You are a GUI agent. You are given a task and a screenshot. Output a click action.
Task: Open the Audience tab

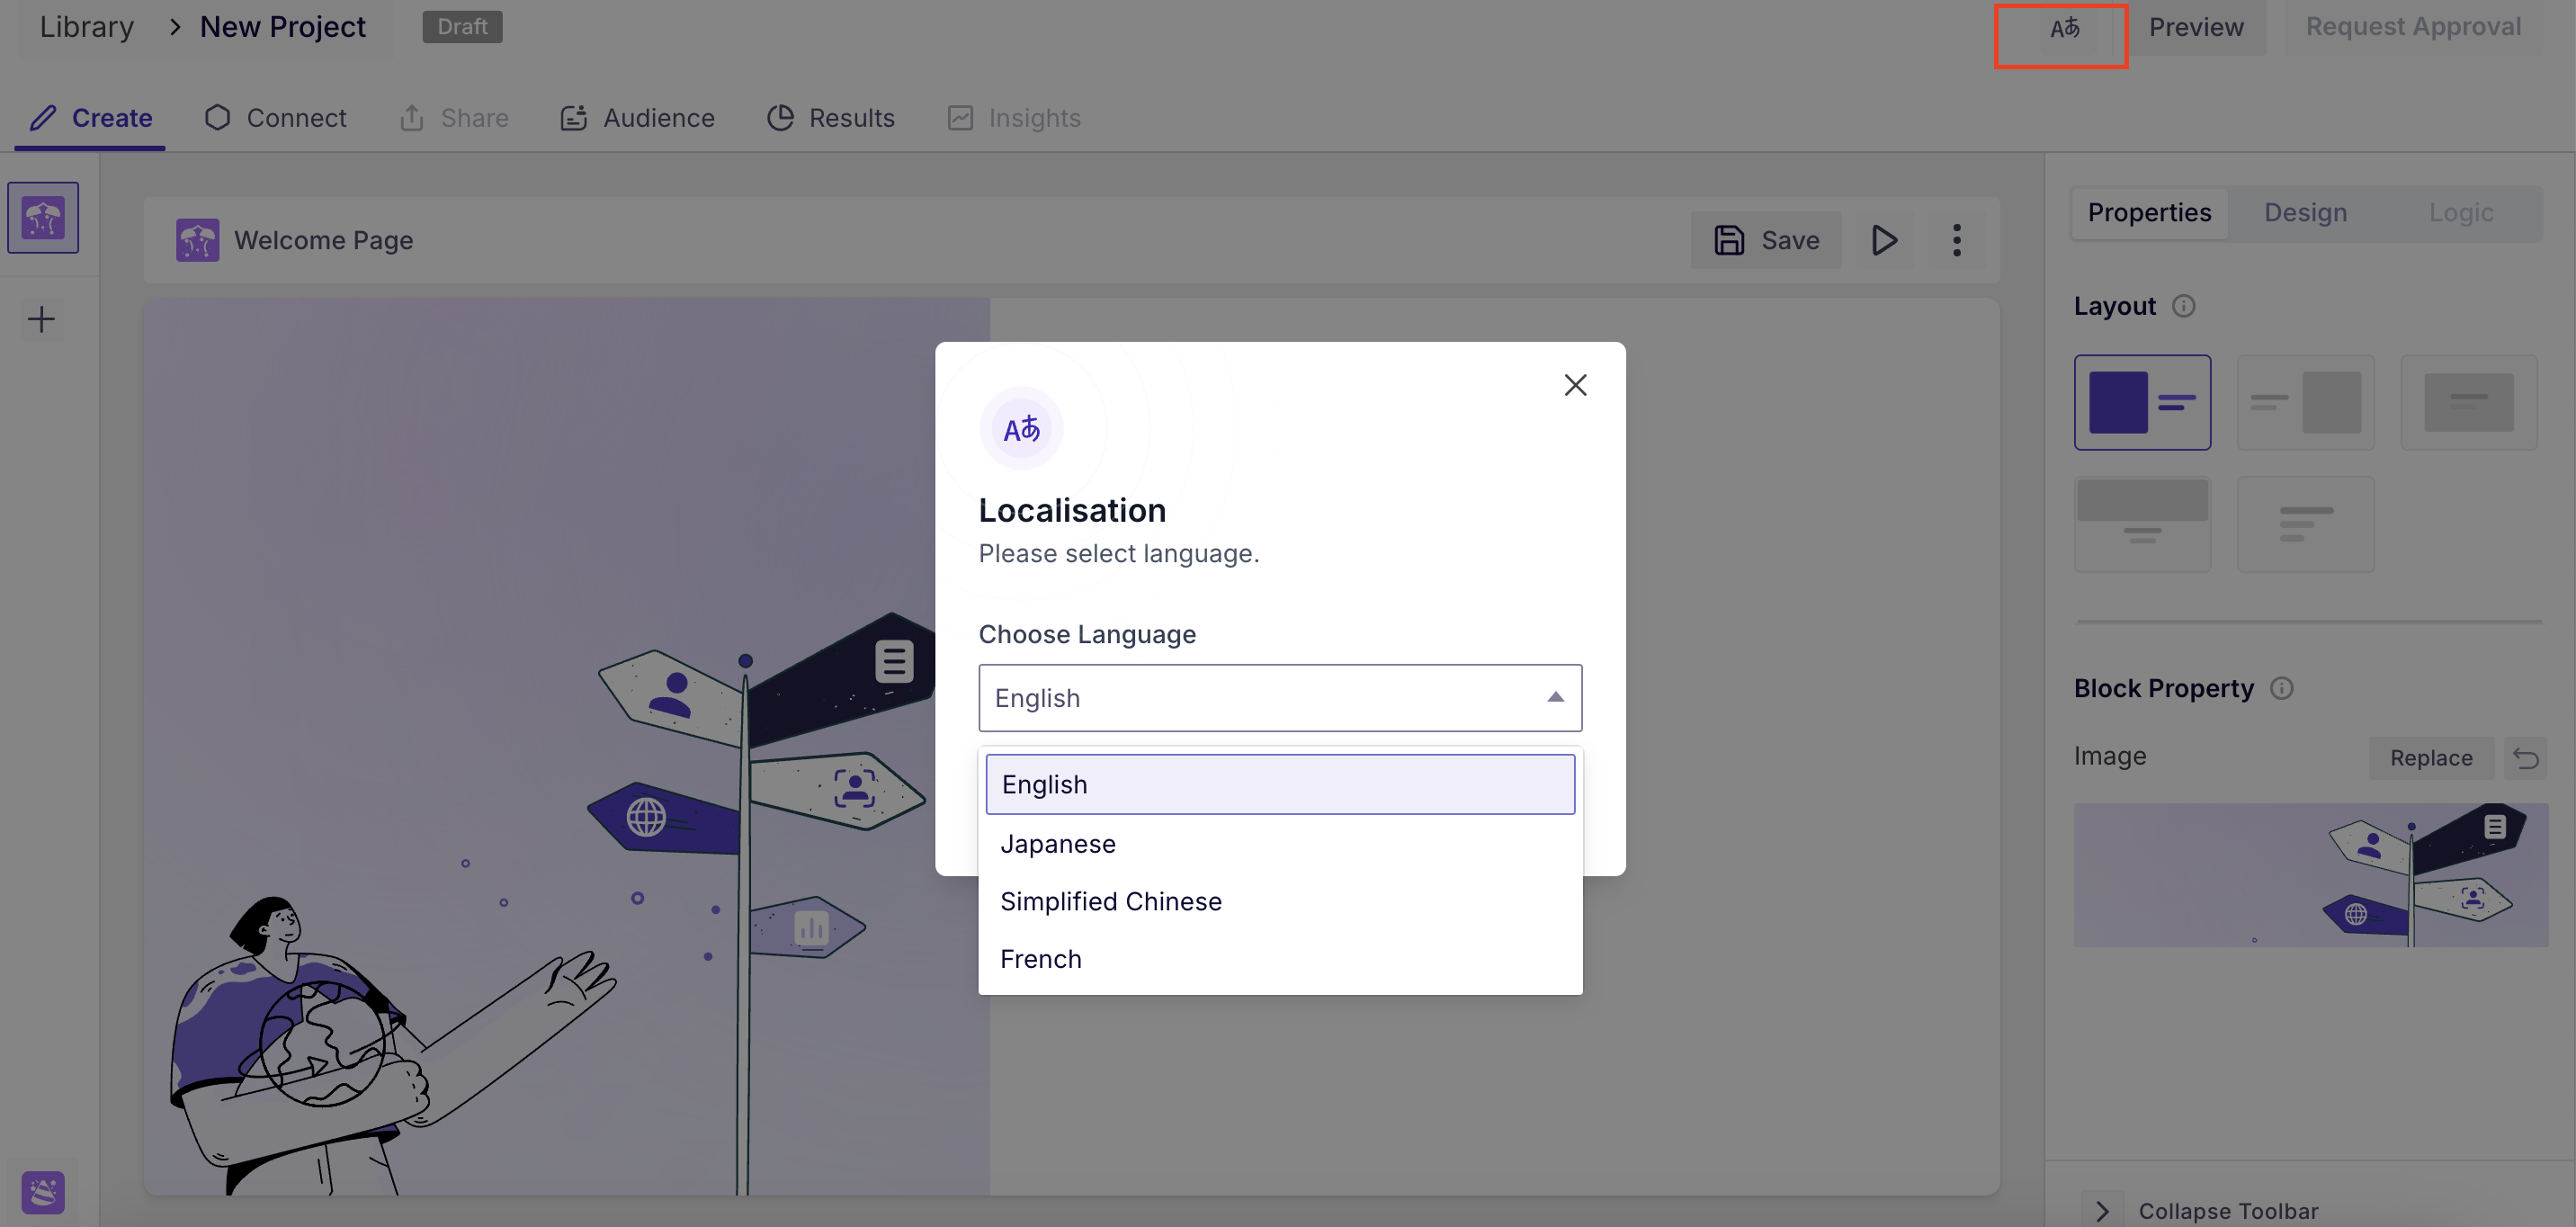point(637,118)
